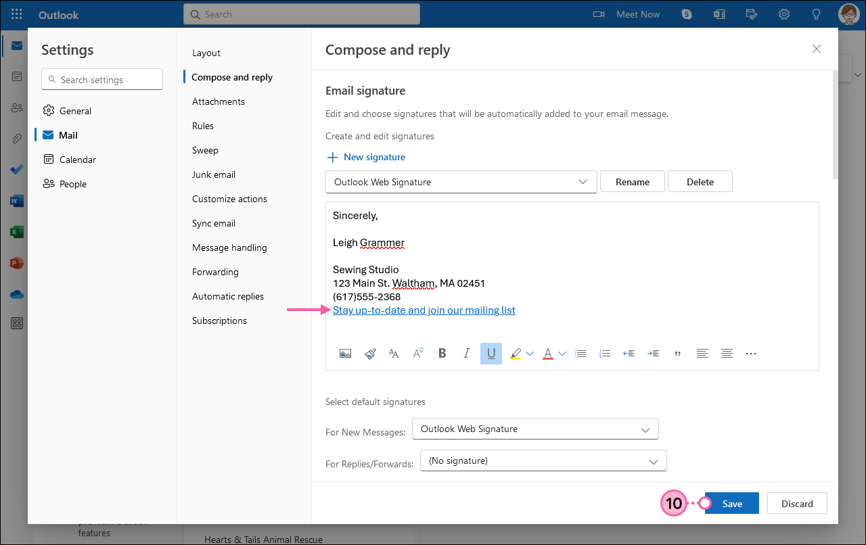
Task: Discard the settings changes
Action: tap(797, 504)
